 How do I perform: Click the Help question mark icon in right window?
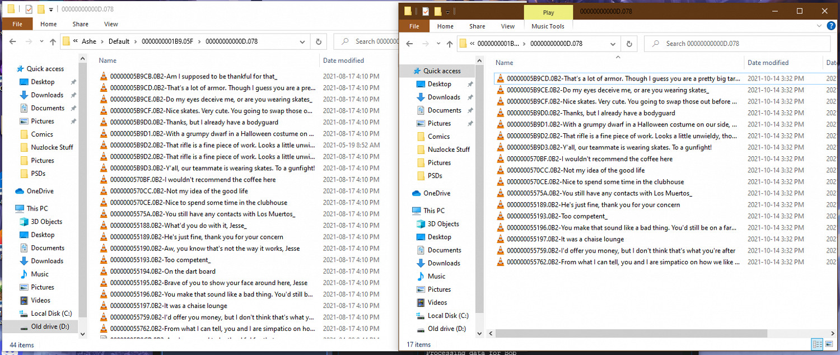coord(830,26)
